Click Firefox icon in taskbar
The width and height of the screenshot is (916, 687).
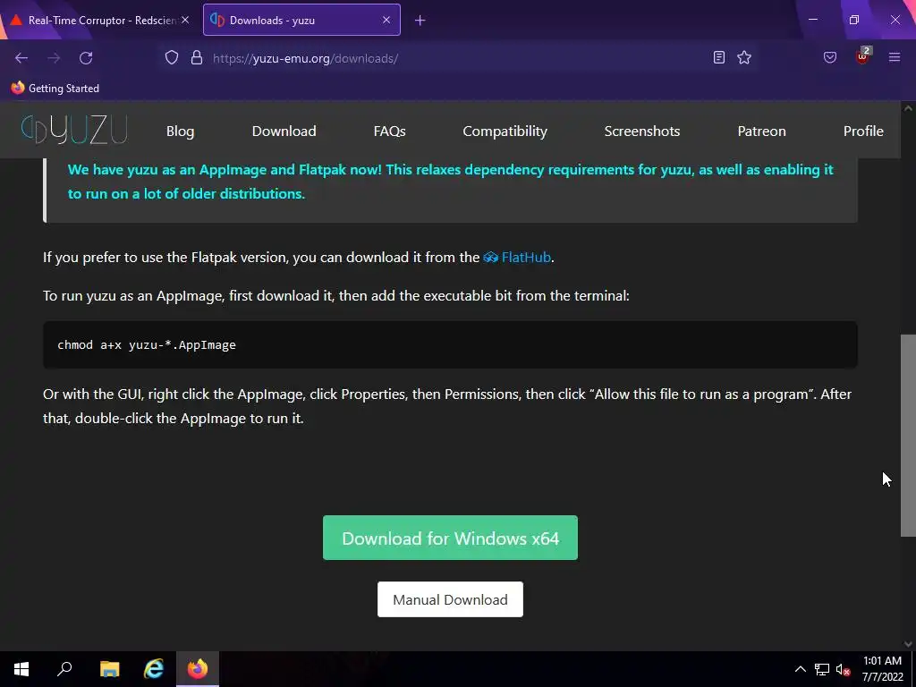pyautogui.click(x=198, y=669)
